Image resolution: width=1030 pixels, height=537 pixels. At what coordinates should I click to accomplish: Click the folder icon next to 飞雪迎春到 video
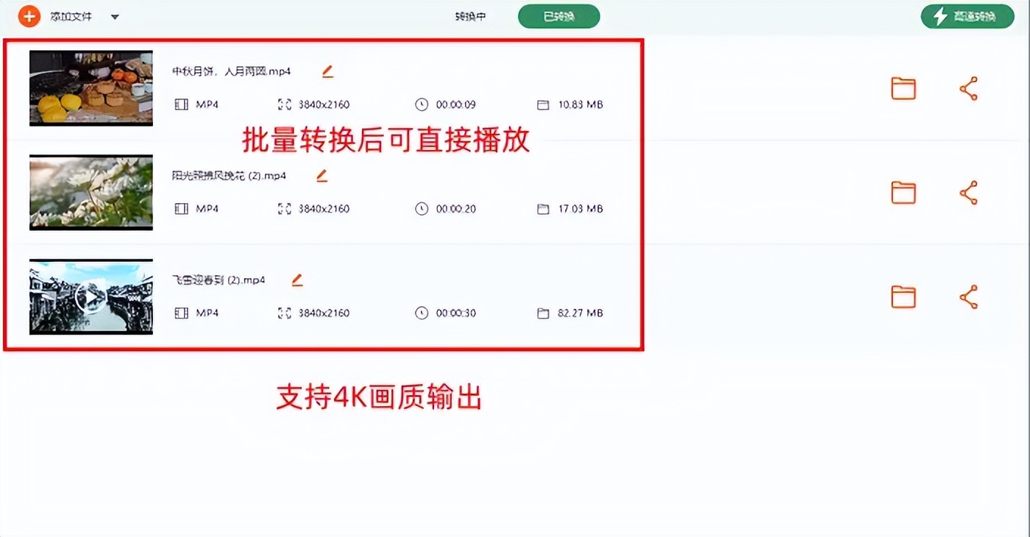point(903,296)
